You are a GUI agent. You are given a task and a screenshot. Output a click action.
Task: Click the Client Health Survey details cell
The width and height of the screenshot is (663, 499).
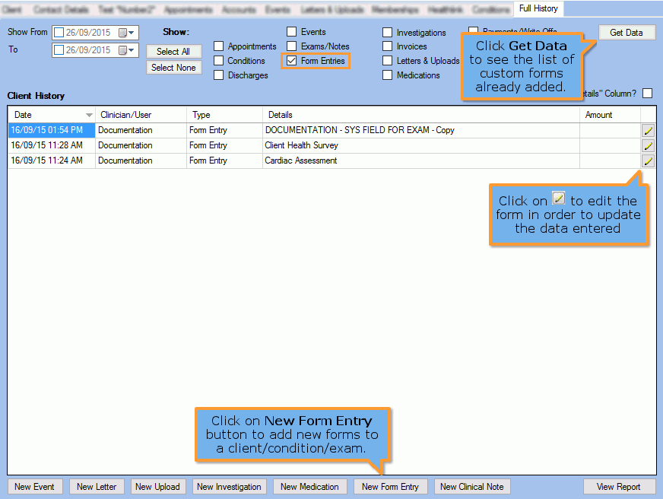421,145
